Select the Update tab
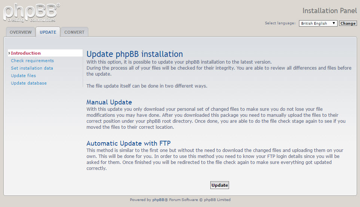Viewport: 360px width, 207px height. pos(48,32)
